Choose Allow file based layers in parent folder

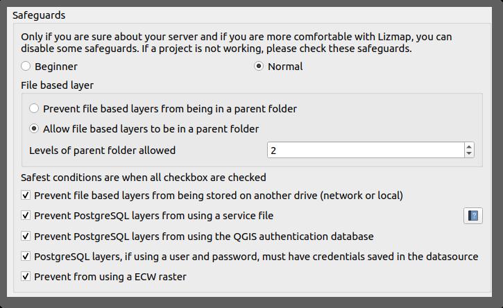[34, 129]
